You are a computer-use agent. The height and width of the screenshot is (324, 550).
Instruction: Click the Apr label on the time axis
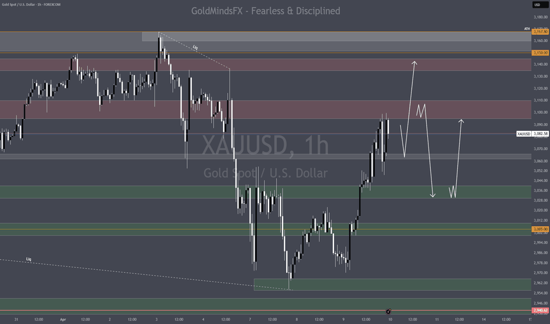coord(63,319)
